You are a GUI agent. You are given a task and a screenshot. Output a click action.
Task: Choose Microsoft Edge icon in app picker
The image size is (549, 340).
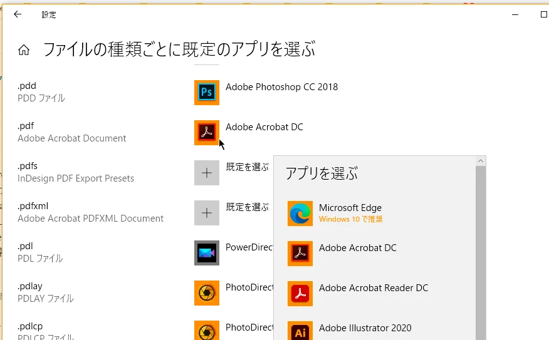300,214
